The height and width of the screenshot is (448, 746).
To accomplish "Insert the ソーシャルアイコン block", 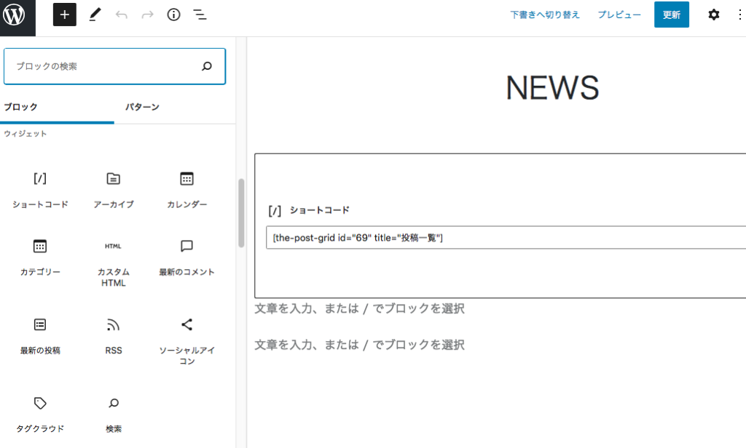I will click(x=186, y=342).
